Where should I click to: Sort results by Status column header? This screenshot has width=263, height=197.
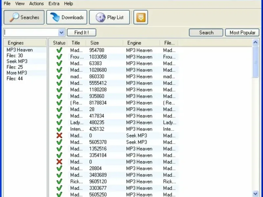59,43
